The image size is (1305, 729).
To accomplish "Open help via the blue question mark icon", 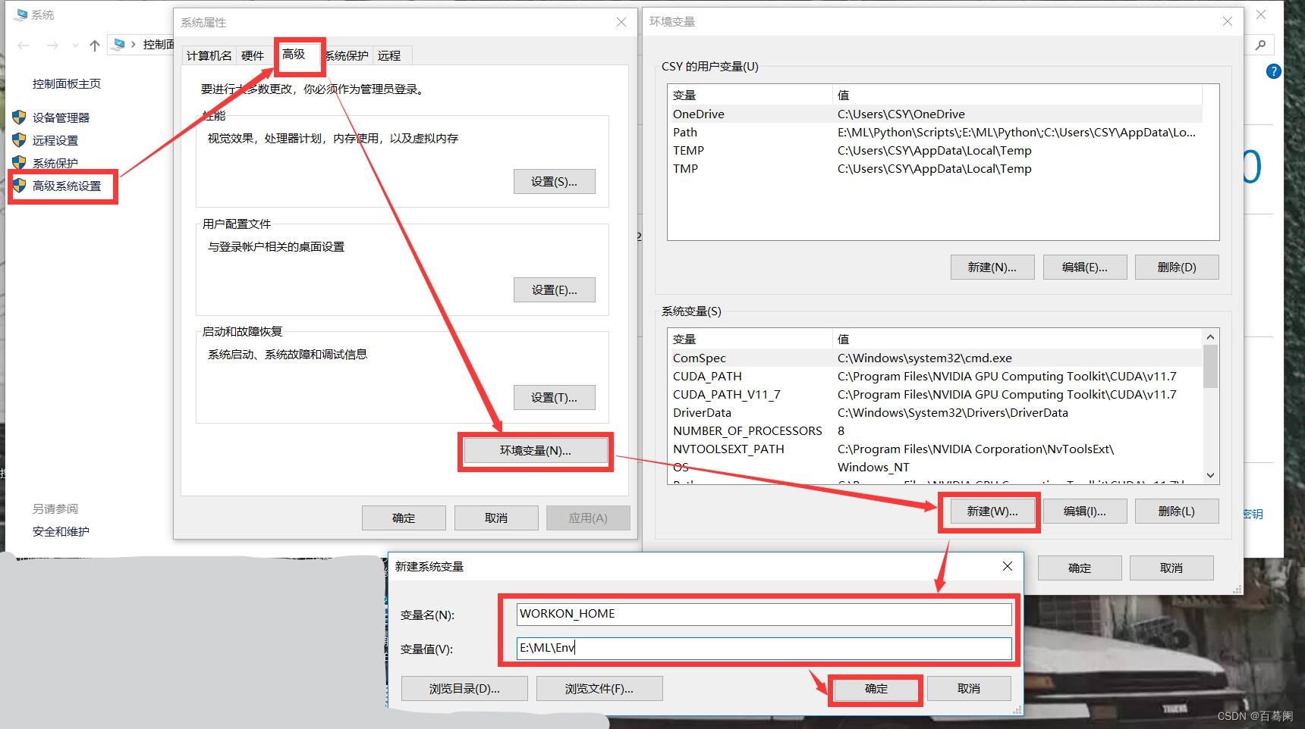I will [1273, 71].
